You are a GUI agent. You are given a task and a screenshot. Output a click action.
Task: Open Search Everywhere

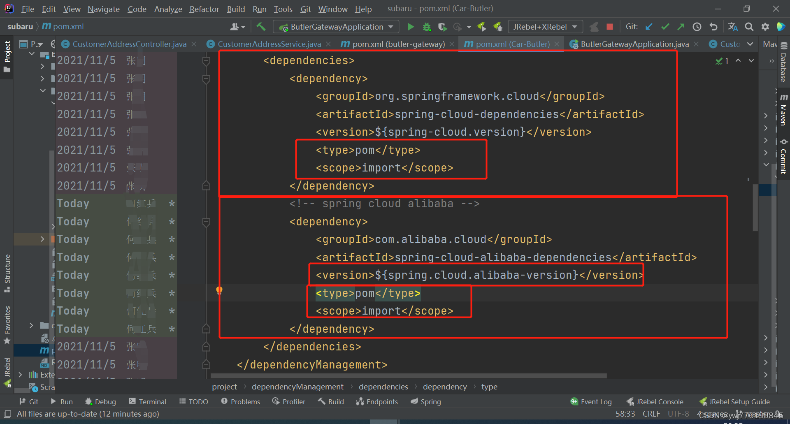(x=749, y=26)
